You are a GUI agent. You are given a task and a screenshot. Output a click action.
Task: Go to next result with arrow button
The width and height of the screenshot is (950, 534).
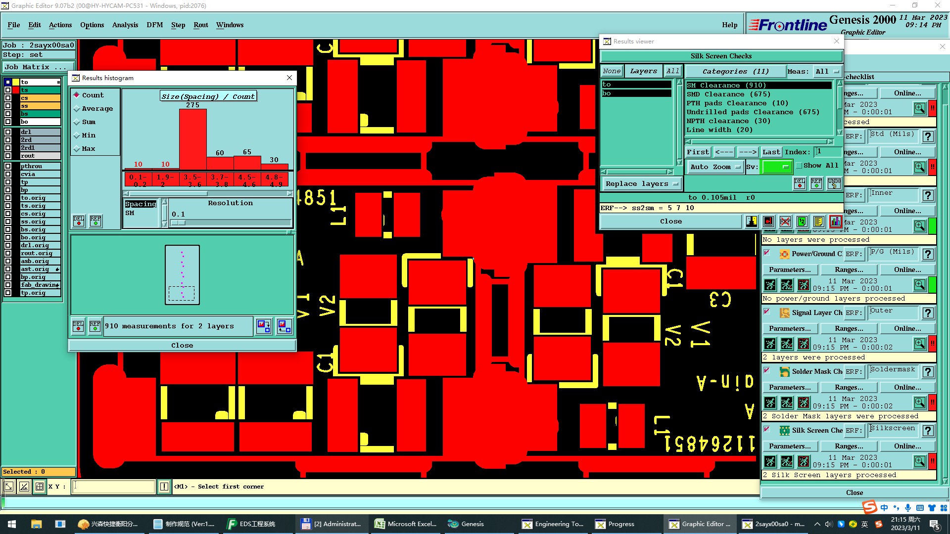[748, 152]
